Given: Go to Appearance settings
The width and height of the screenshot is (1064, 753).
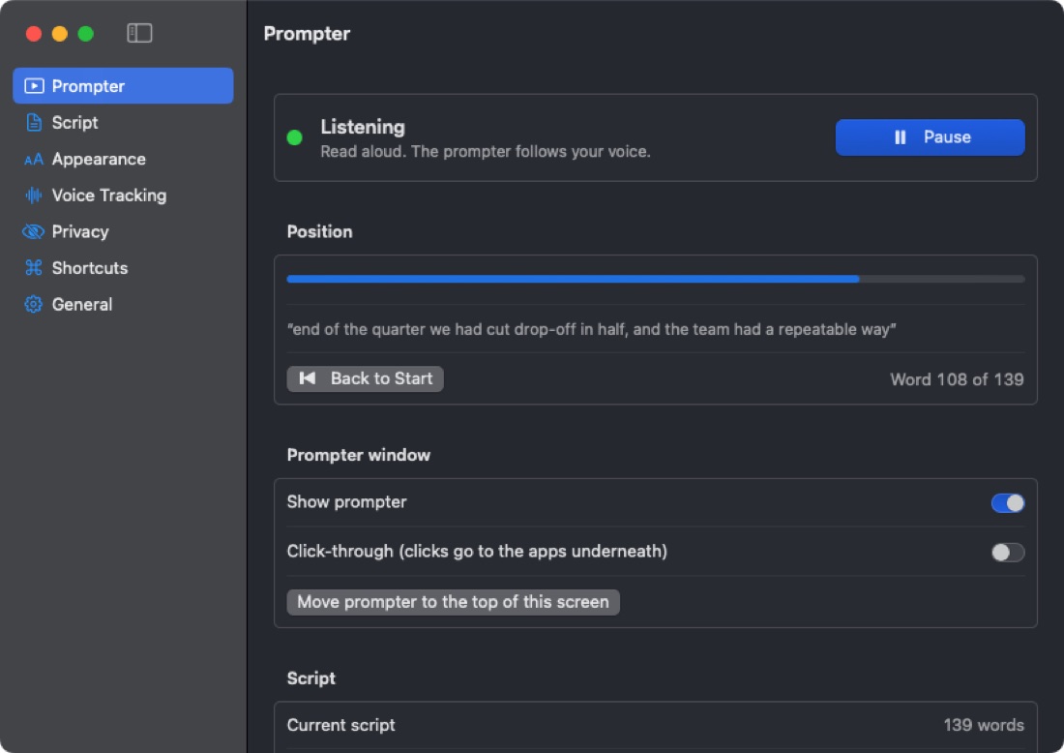Looking at the screenshot, I should (x=123, y=159).
